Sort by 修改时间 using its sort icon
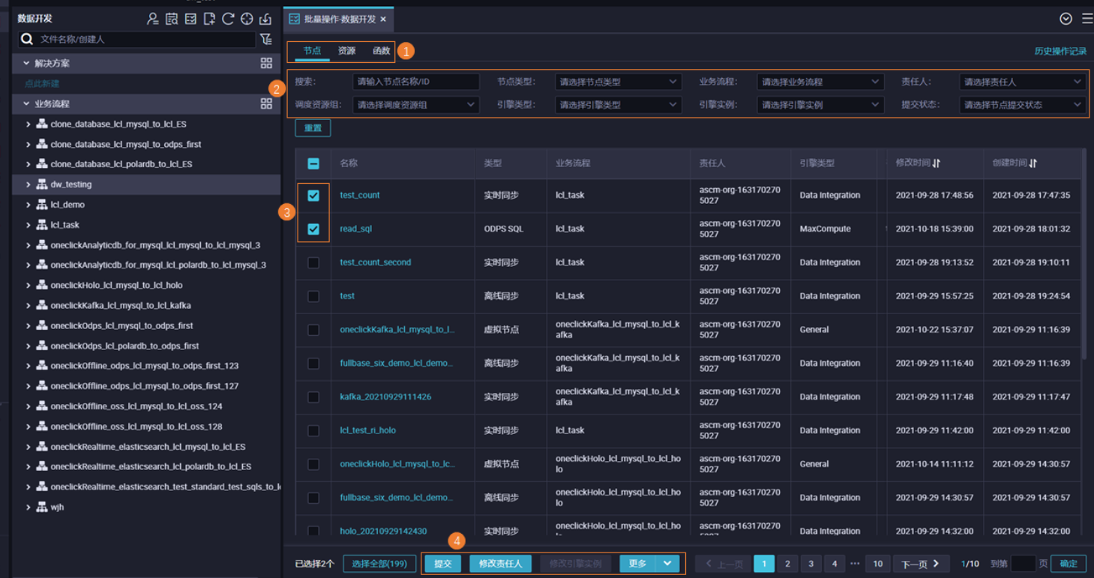 [937, 163]
